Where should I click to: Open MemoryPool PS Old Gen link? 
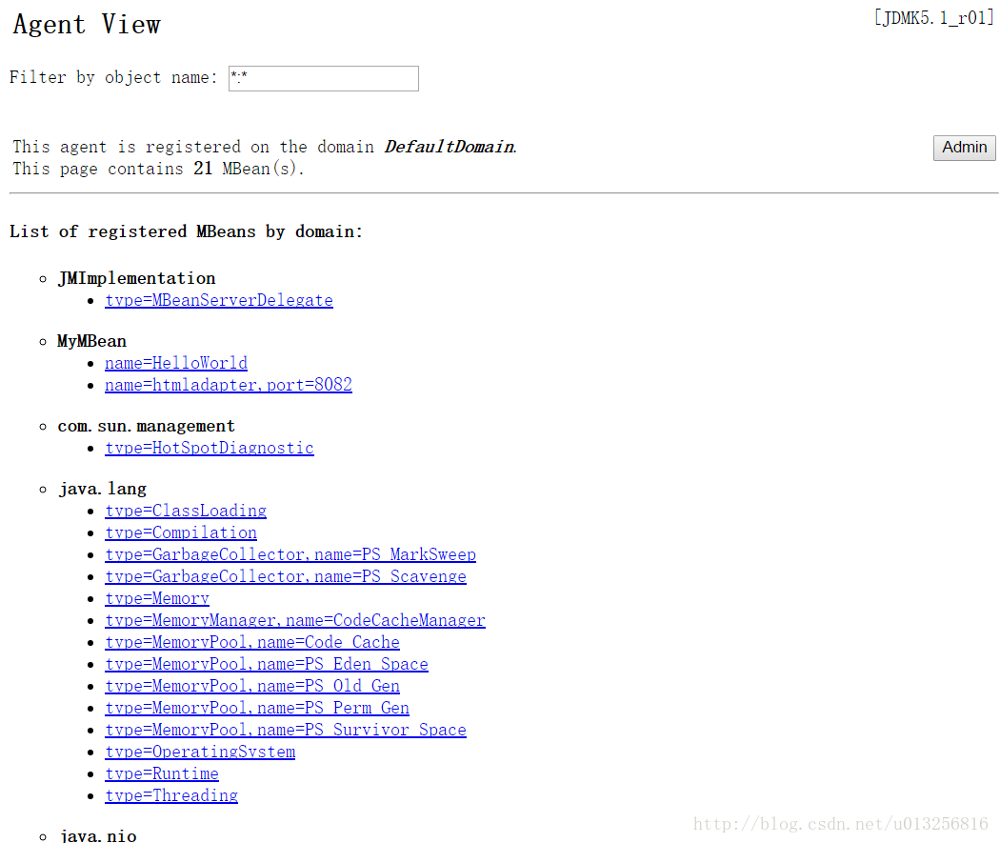coord(252,686)
